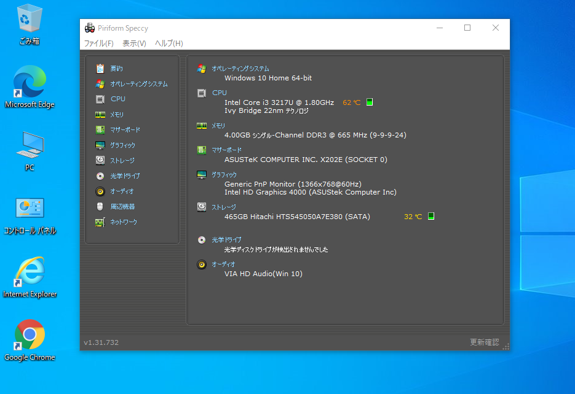
Task: Open the オペレーティングシステム heading link in summary
Action: [x=240, y=68]
